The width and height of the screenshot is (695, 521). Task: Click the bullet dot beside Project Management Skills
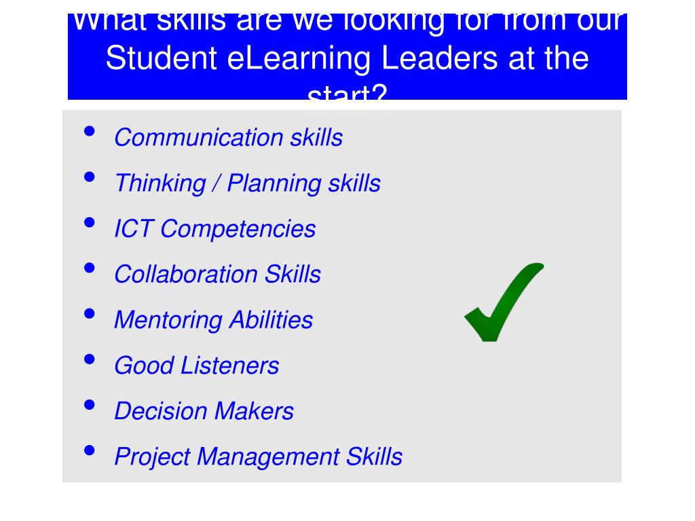click(90, 450)
